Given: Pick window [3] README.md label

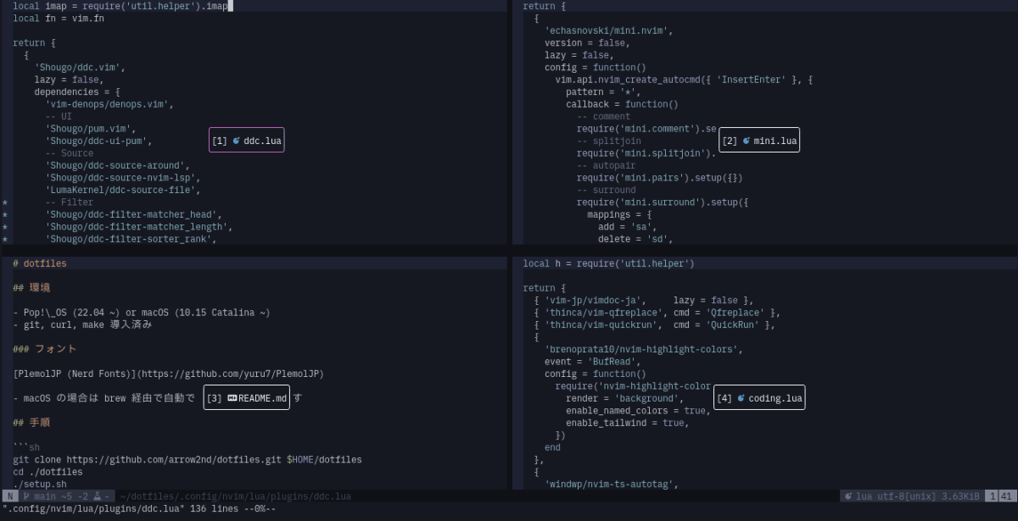Looking at the screenshot, I should point(247,398).
